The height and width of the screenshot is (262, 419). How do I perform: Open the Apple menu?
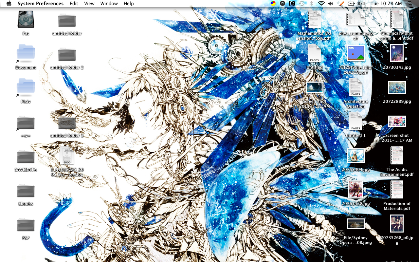tap(9, 4)
